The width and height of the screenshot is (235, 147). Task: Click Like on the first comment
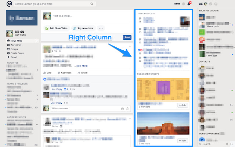(x=53, y=89)
